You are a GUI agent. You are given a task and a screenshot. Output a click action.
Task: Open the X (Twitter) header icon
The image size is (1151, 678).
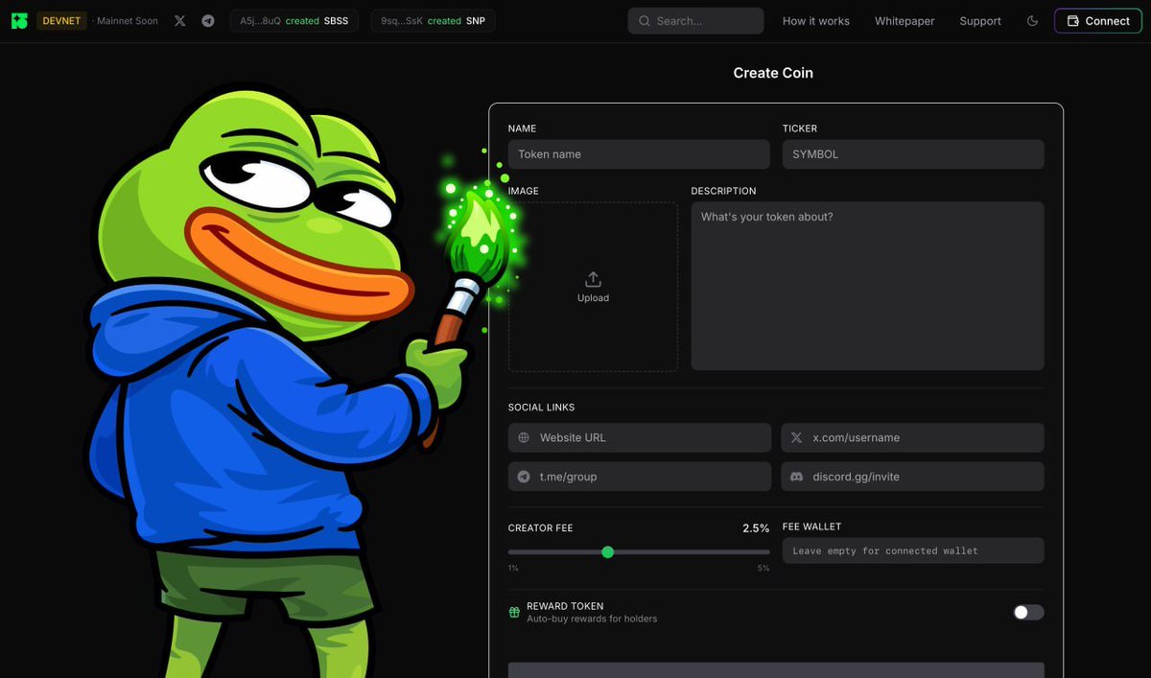coord(179,20)
